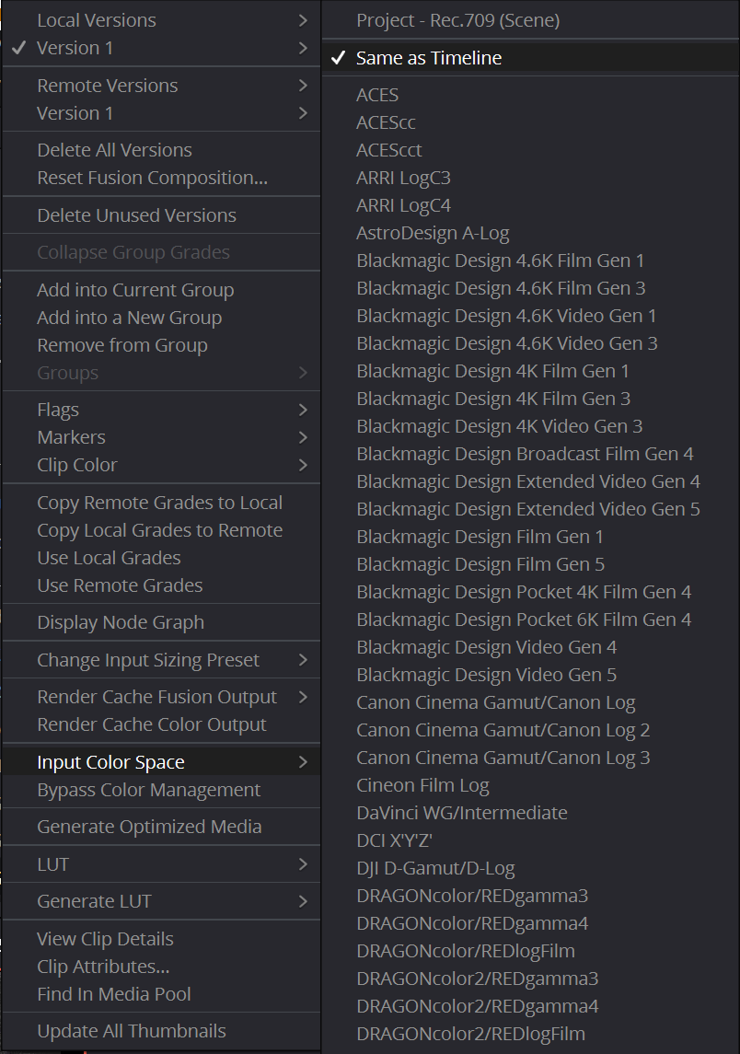The image size is (740, 1054).
Task: Select Render Cache Color Output
Action: (x=161, y=724)
